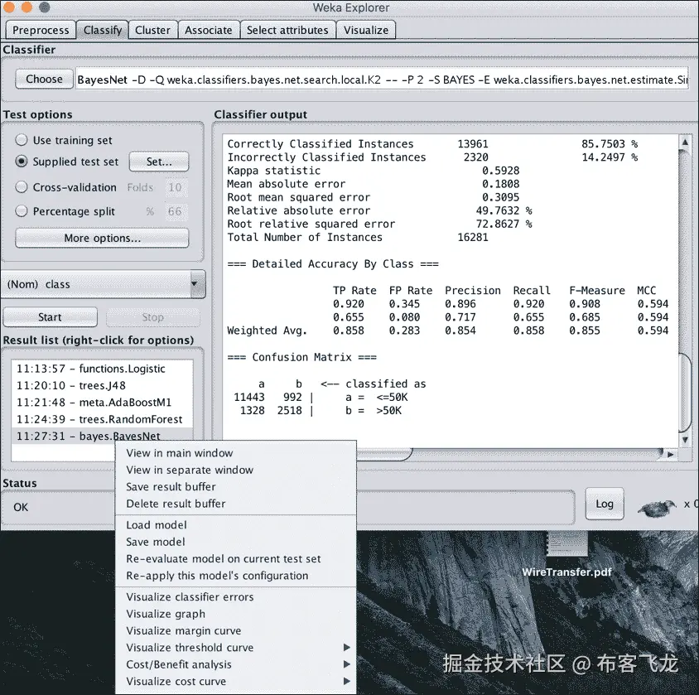Open the test set with Set...

pos(158,162)
